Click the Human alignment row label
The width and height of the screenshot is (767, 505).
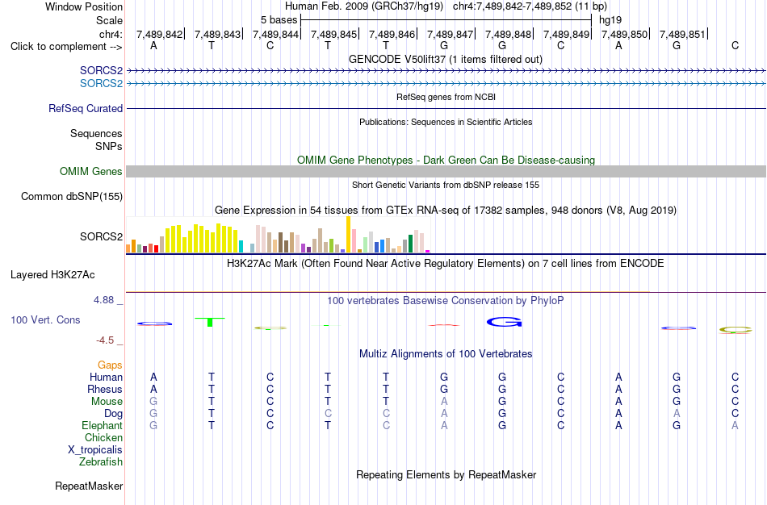pos(106,377)
